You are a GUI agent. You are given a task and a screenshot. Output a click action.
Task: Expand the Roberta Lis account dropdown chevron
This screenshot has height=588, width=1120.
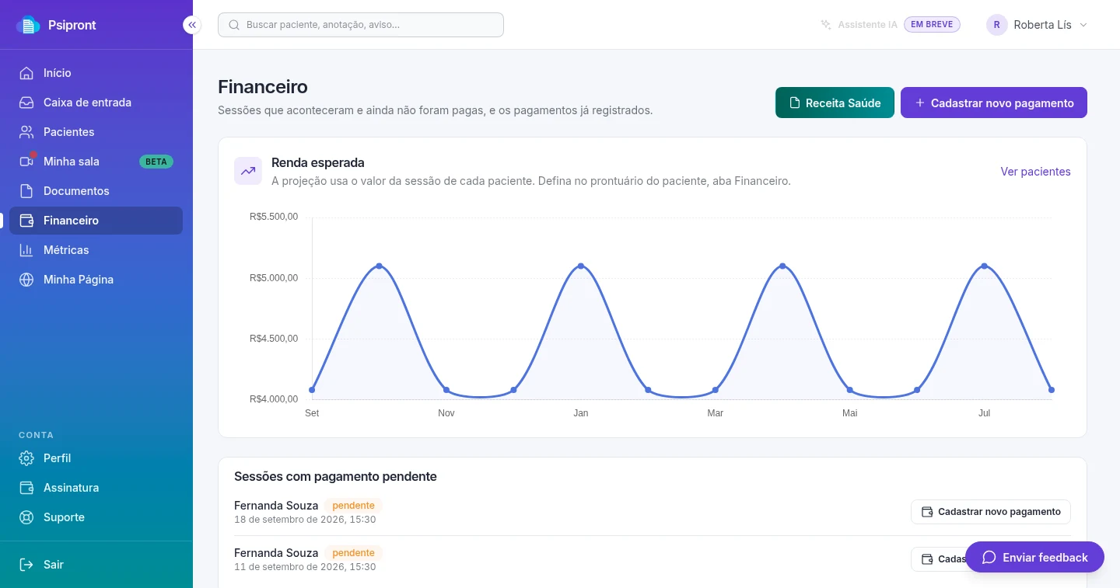pos(1083,25)
